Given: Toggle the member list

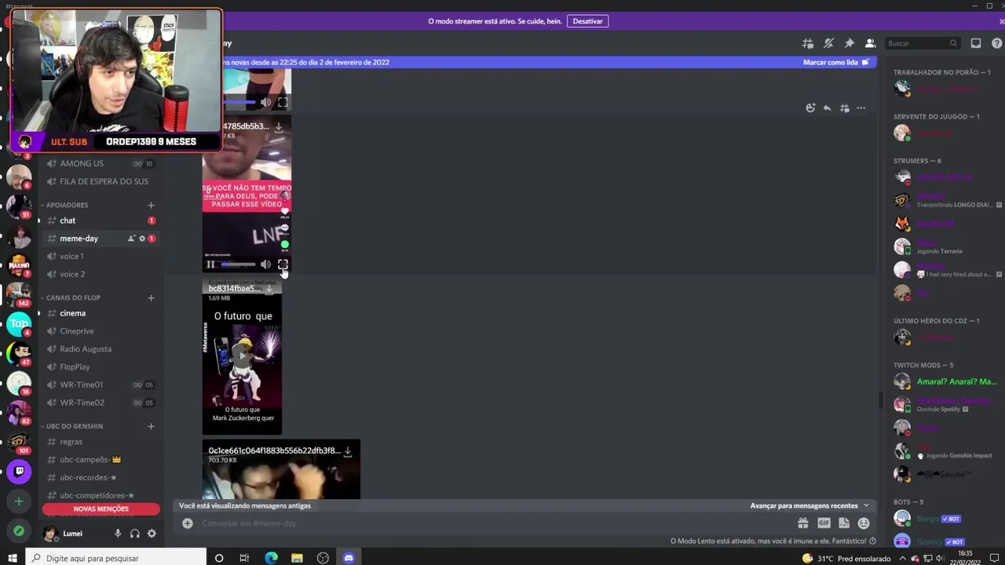Looking at the screenshot, I should click(x=870, y=43).
